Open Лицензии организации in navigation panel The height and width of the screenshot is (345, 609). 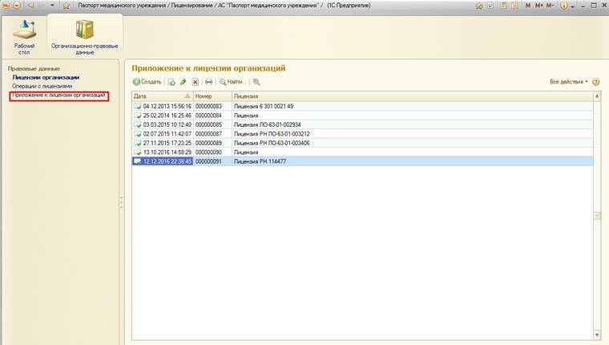[46, 77]
